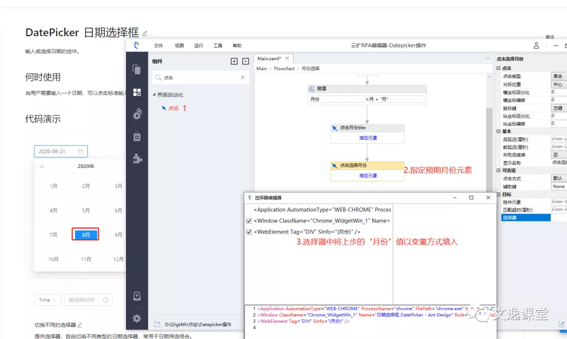Screen dimensions: 567x339
Task: Click the project files icon in sidebar
Action: [x=137, y=69]
